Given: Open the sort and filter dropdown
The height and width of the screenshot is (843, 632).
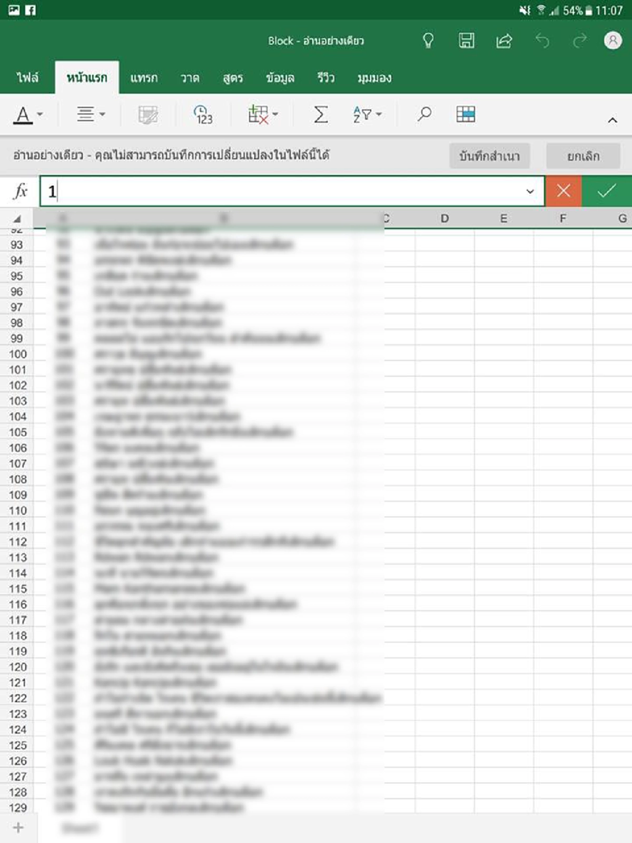Looking at the screenshot, I should [x=367, y=114].
